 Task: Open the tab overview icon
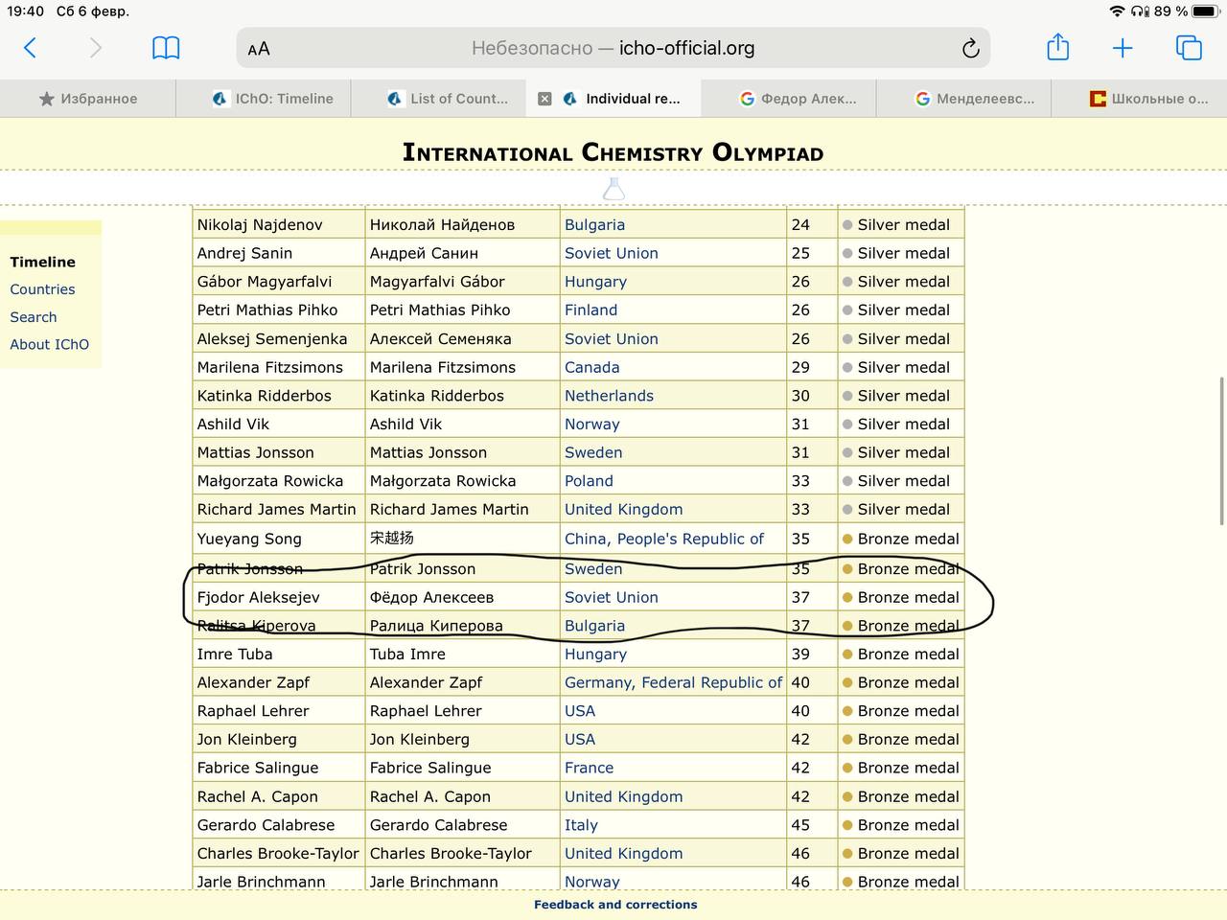point(1189,48)
